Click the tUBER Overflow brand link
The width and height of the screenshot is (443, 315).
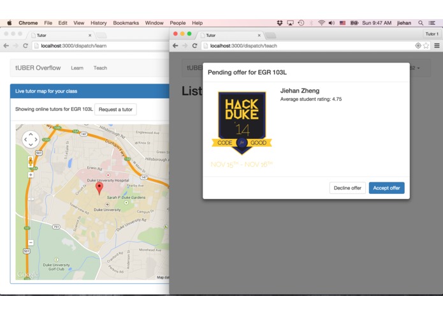pos(38,68)
